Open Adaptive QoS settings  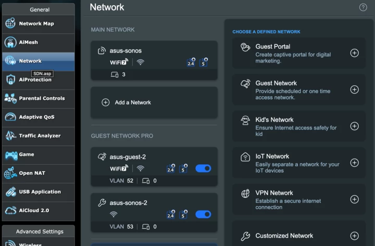[x=36, y=117]
